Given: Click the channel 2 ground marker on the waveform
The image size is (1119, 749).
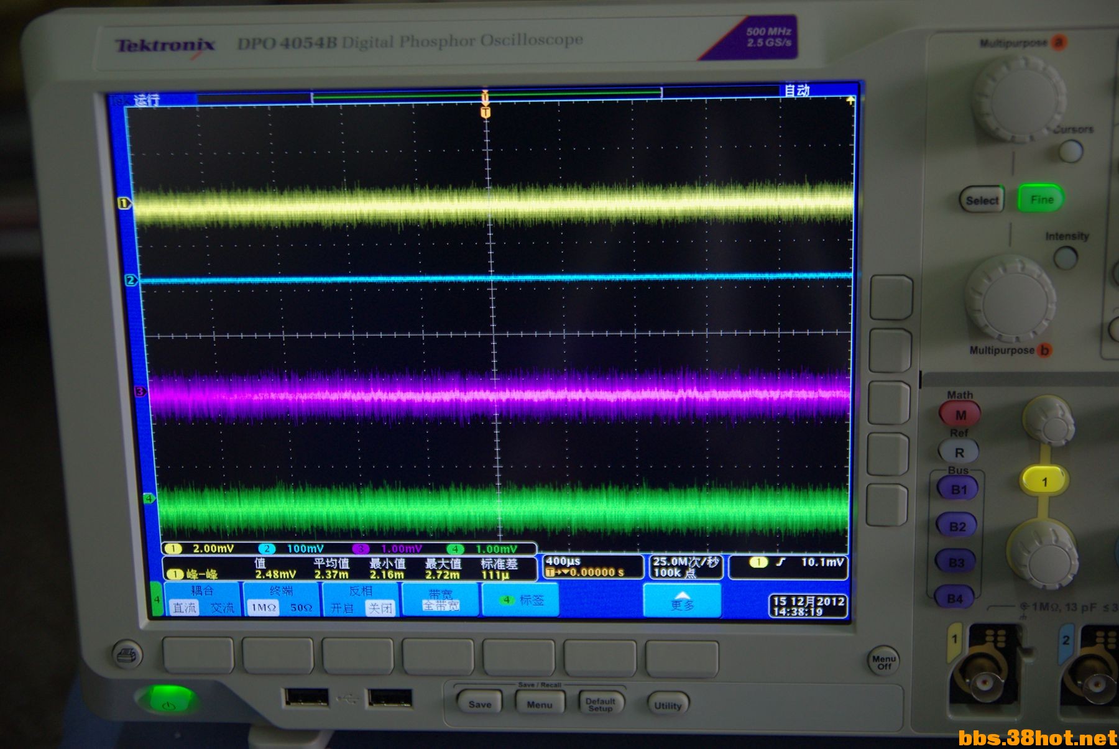Looking at the screenshot, I should (131, 280).
